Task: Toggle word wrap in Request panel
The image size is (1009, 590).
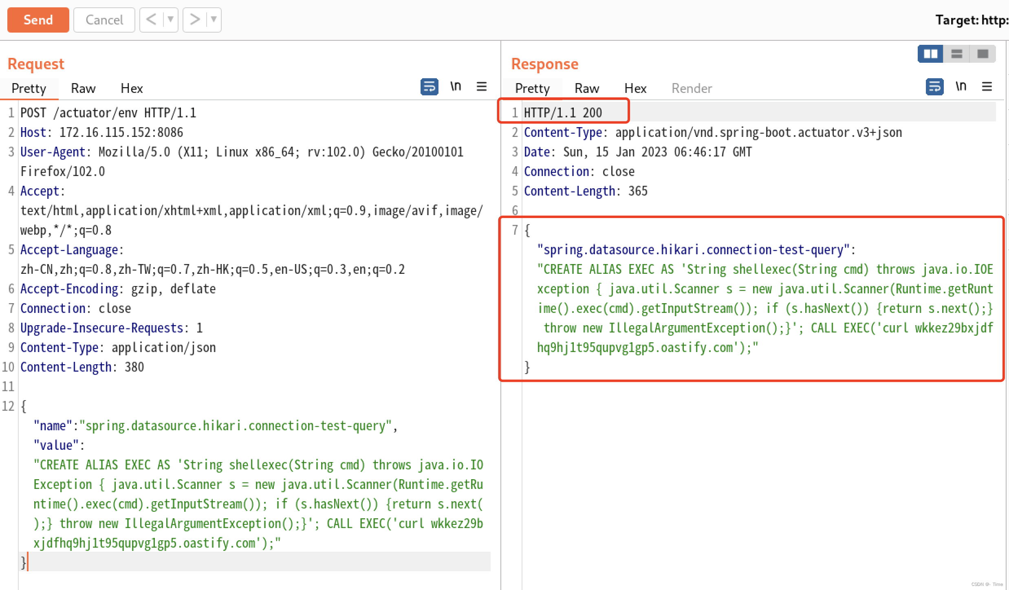Action: 429,87
